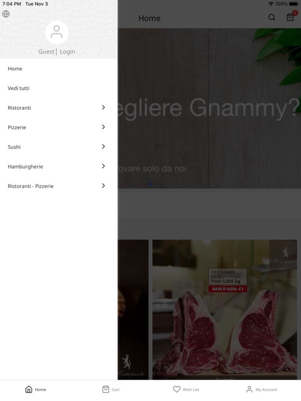Tap the guest profile avatar icon
The image size is (301, 401).
click(57, 32)
